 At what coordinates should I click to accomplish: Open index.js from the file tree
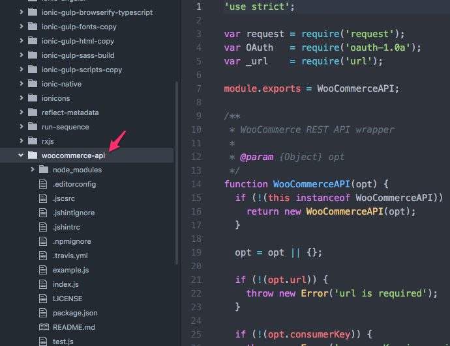66,284
